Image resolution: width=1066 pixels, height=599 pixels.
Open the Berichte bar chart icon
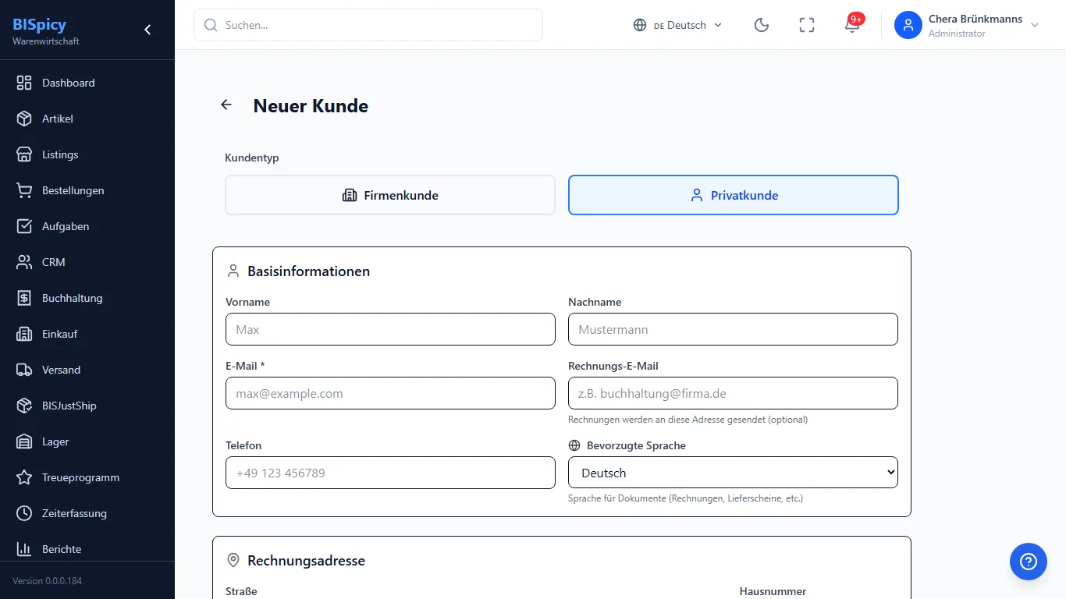(24, 549)
